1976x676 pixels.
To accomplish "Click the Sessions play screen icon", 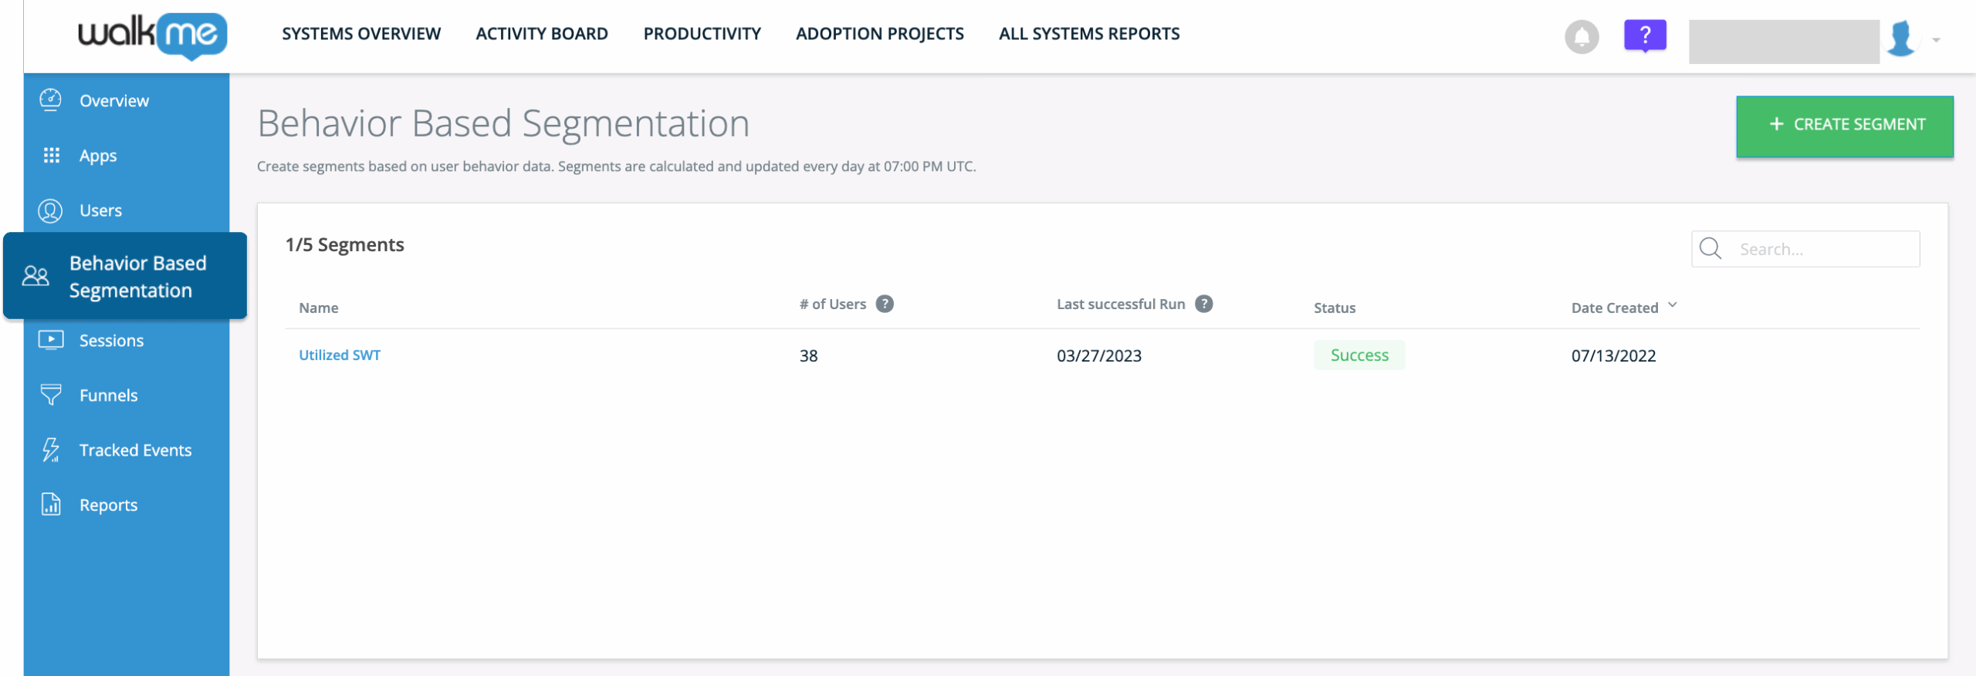I will point(51,340).
